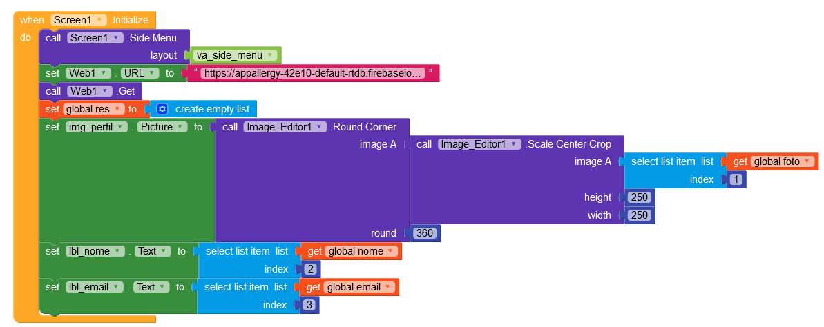The width and height of the screenshot is (824, 327).
Task: Open the Picture property dropdown
Action: (x=162, y=127)
